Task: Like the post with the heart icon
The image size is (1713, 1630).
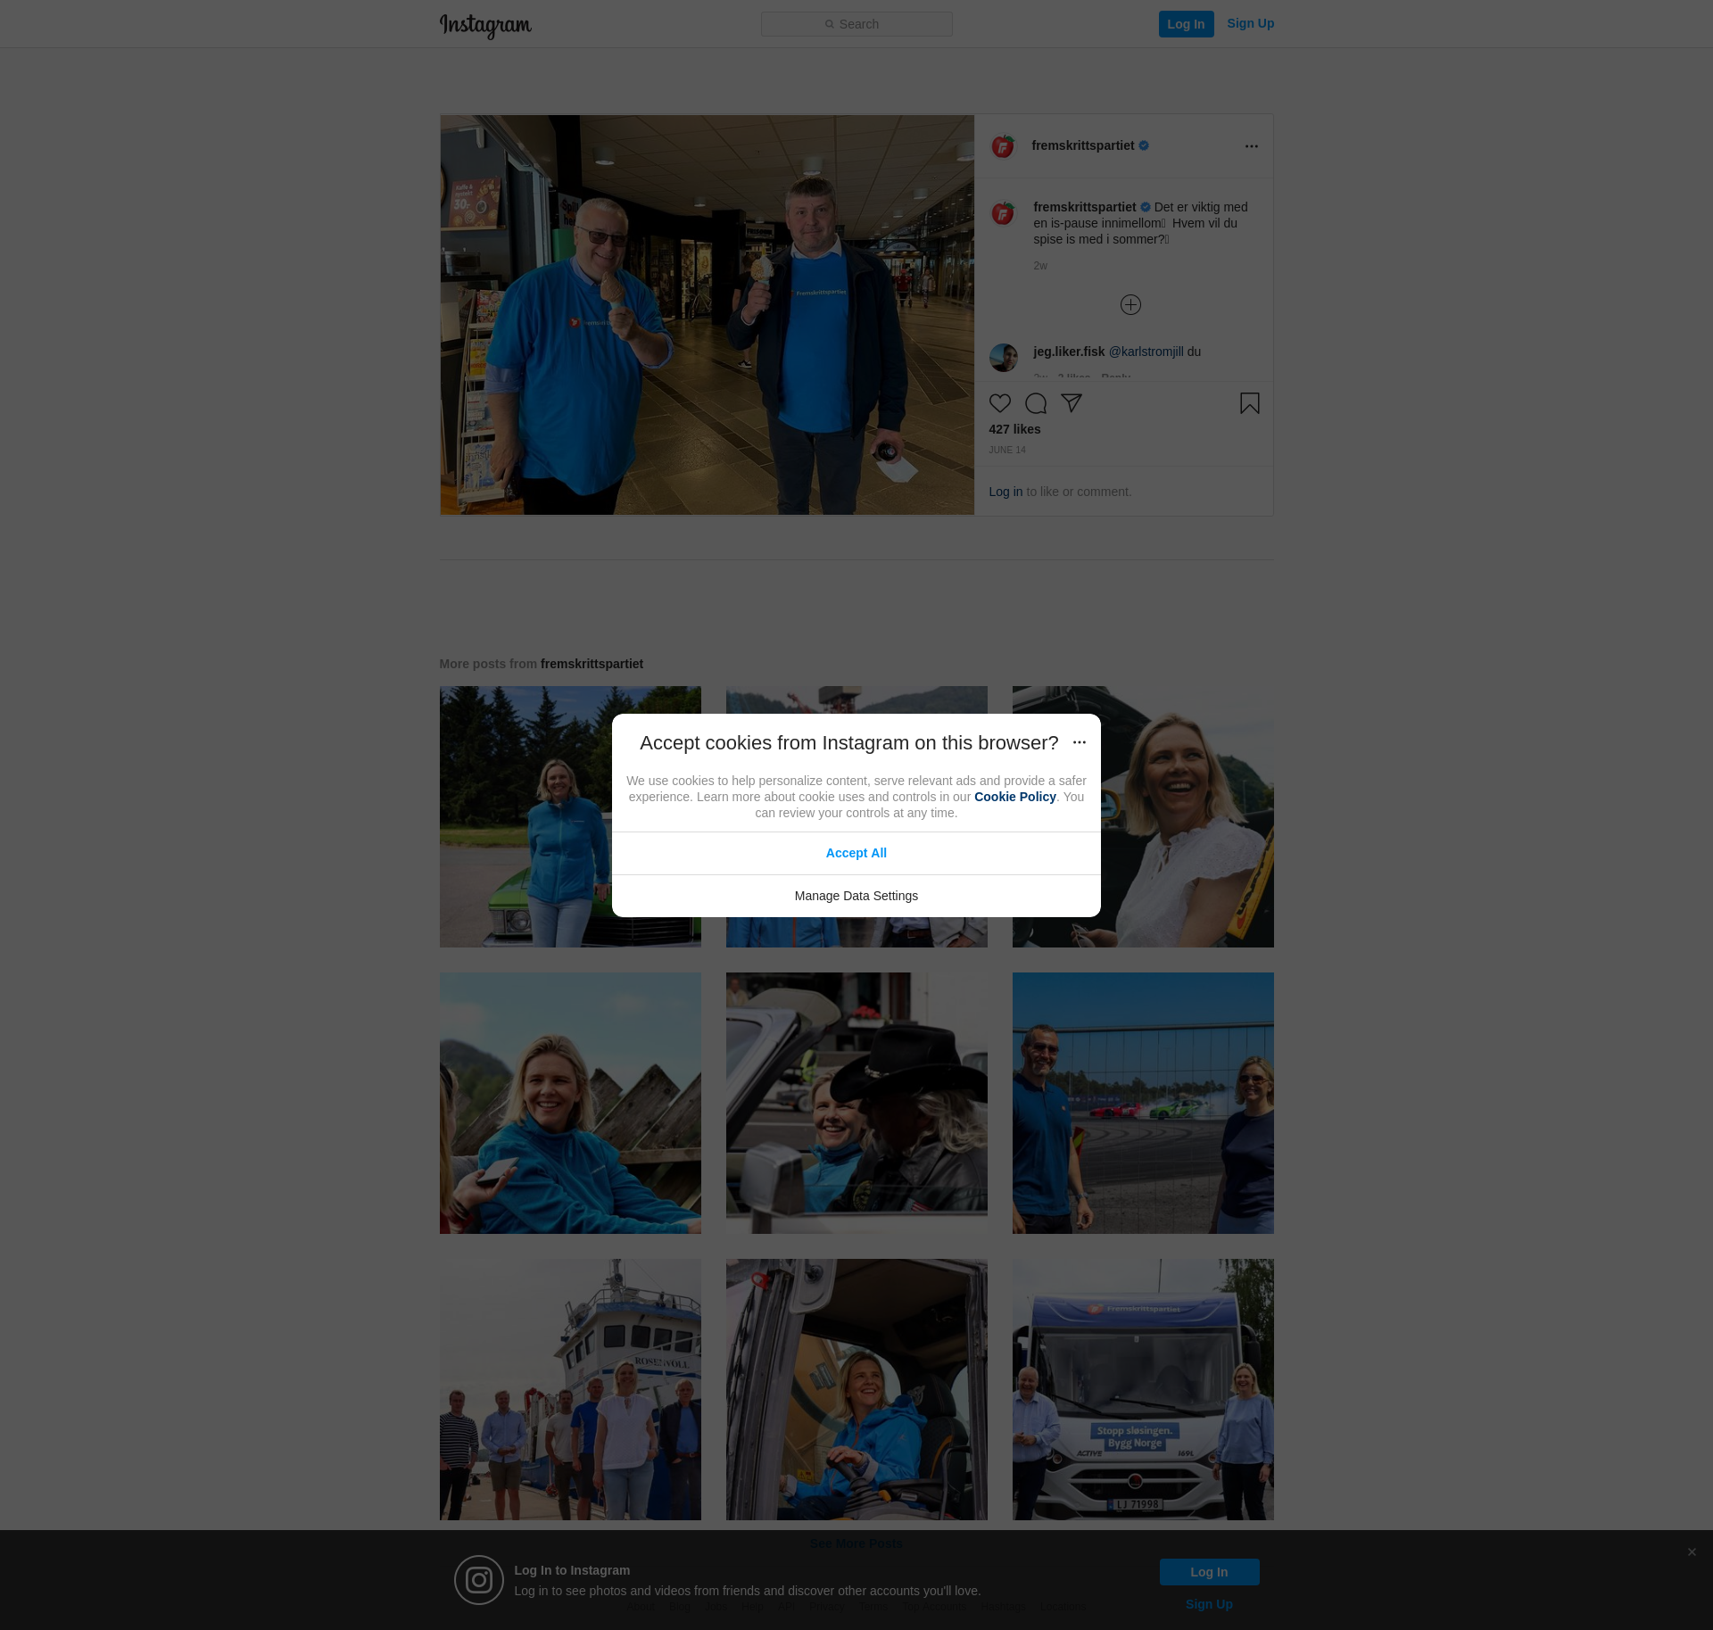Action: point(999,403)
